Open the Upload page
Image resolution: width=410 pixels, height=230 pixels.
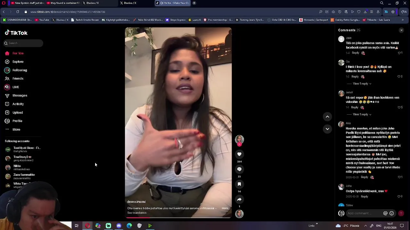coord(14,112)
